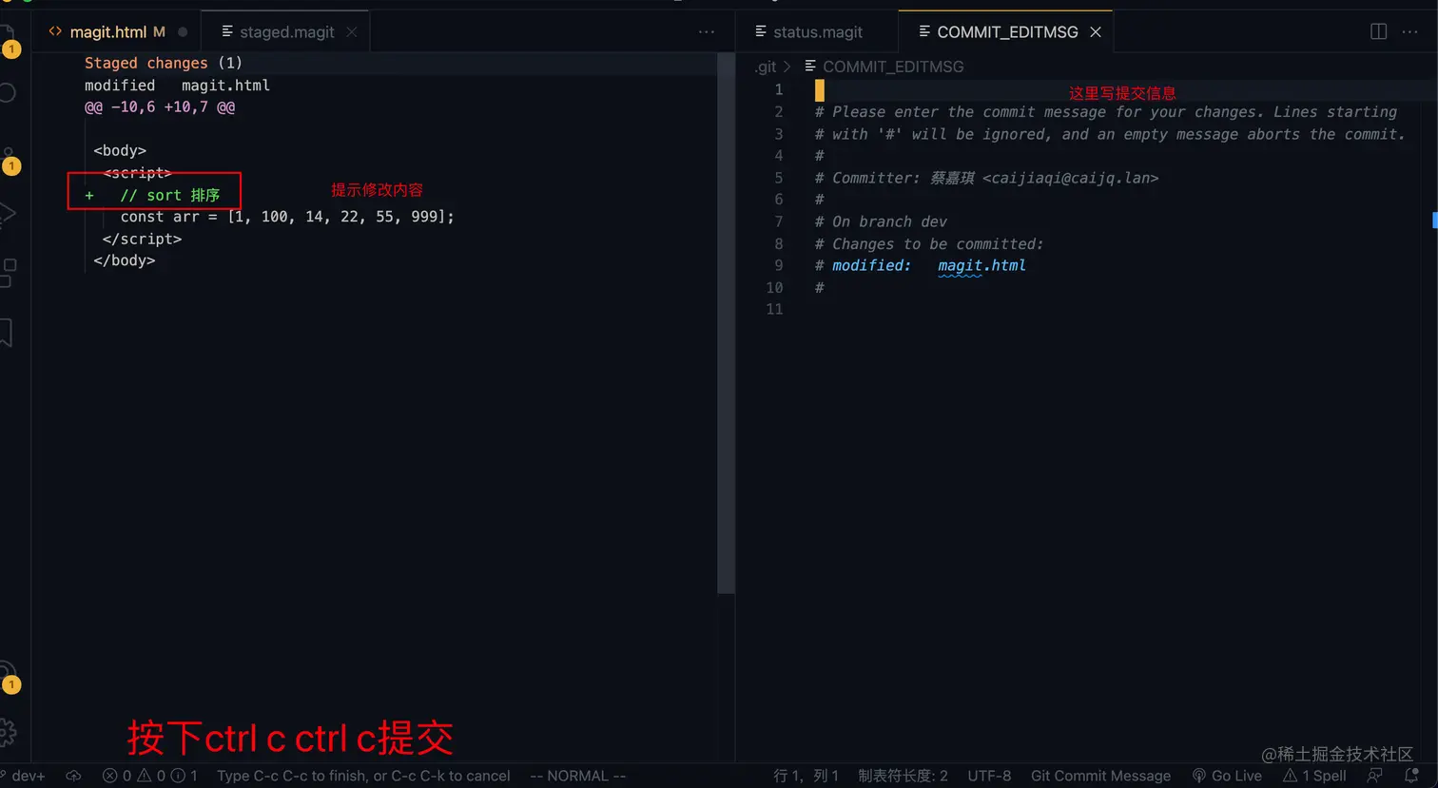The height and width of the screenshot is (788, 1438).
Task: Click unsaved-changes dot on magit.html tab
Action: coord(183,32)
